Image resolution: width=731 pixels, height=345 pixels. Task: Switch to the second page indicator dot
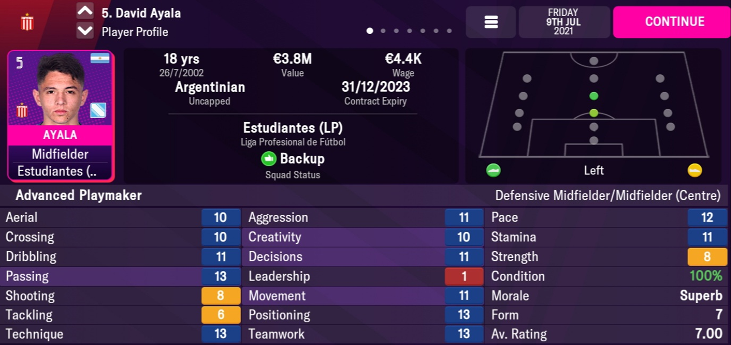[383, 31]
